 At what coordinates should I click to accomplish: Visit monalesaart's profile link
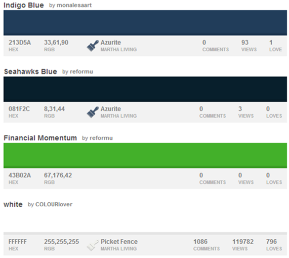[74, 5]
